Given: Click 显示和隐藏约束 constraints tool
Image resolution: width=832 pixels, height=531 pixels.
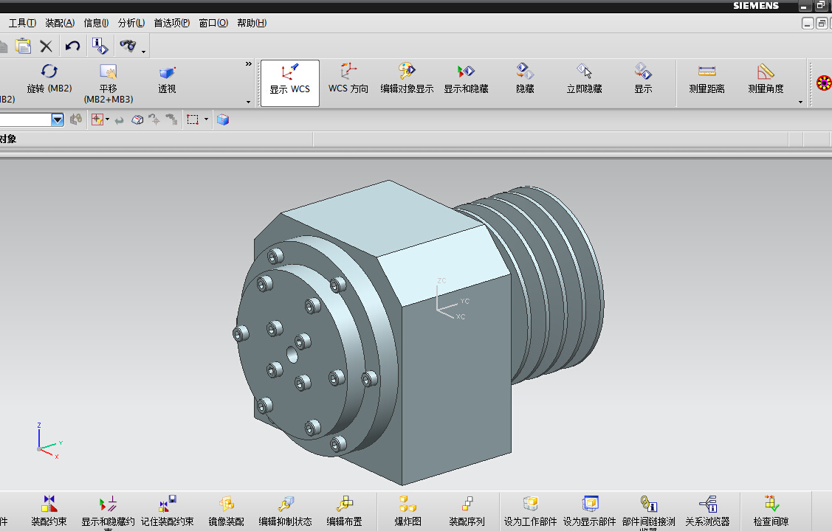Looking at the screenshot, I should (x=108, y=512).
